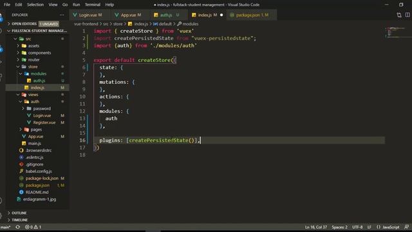The image size is (412, 232).
Task: Expand the router folder
Action: 33,60
